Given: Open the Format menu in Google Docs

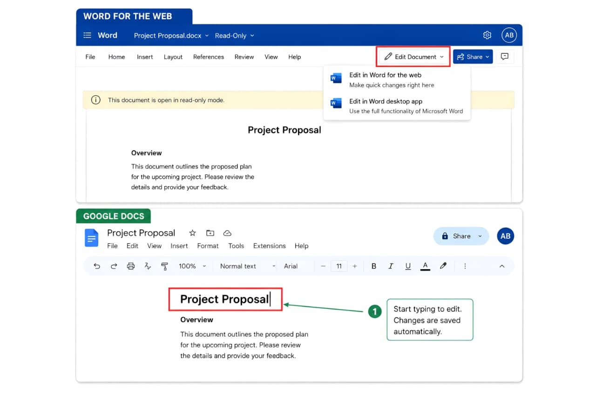Looking at the screenshot, I should point(208,246).
